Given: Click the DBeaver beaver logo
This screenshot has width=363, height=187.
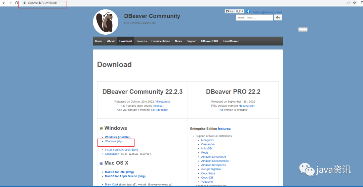Looking at the screenshot, I should 106,22.
